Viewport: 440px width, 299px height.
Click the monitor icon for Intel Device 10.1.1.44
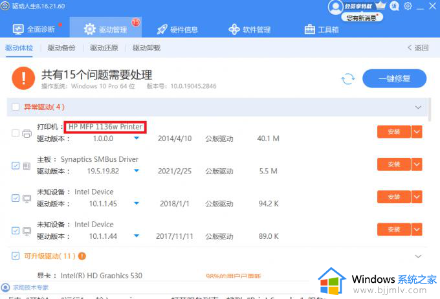27,231
